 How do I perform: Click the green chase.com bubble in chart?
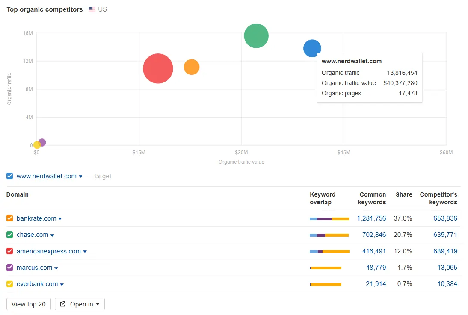[256, 36]
